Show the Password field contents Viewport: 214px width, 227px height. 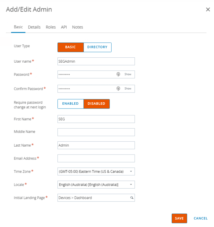pos(128,74)
